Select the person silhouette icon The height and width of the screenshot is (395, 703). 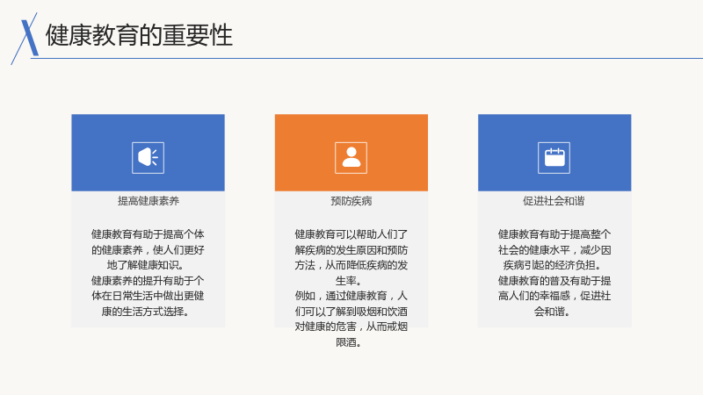(x=351, y=158)
